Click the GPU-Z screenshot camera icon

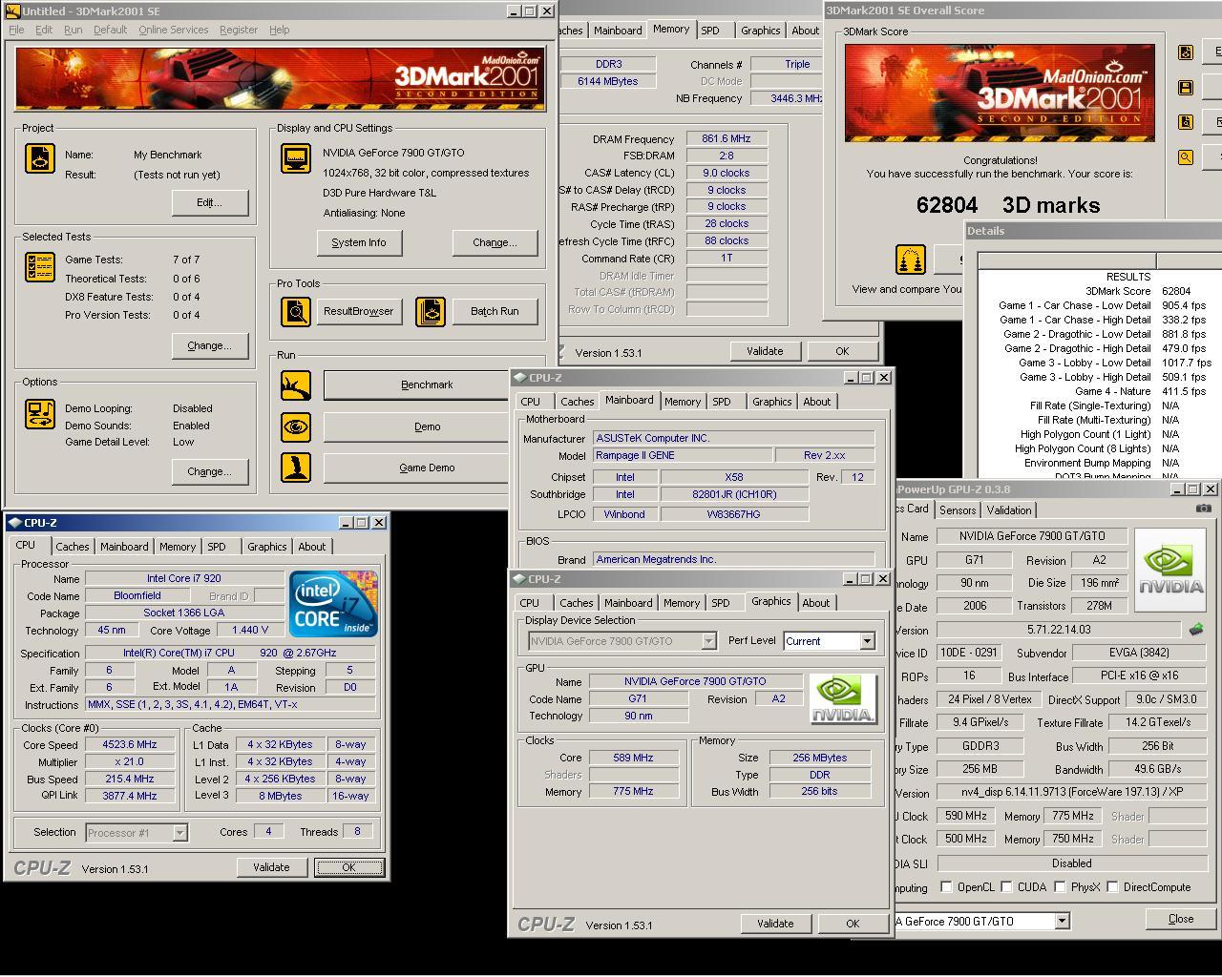pos(1204,509)
